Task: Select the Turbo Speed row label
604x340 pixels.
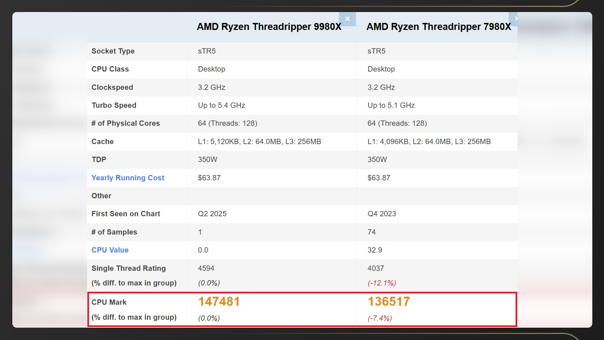Action: point(114,105)
